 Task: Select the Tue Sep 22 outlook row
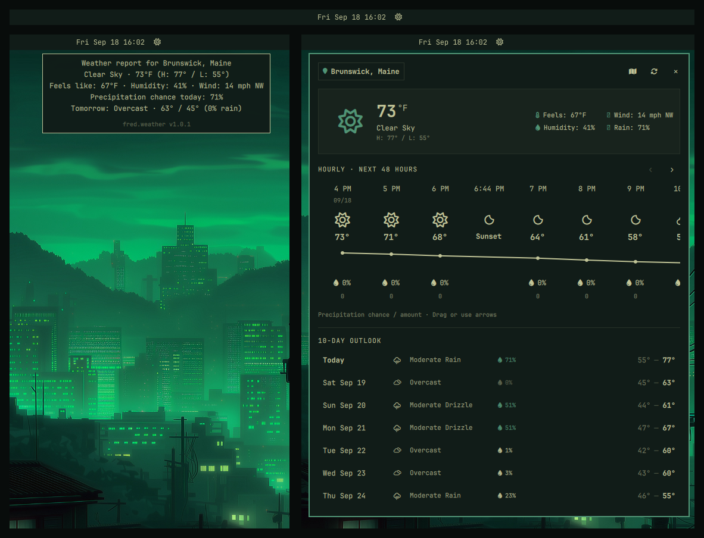point(499,451)
